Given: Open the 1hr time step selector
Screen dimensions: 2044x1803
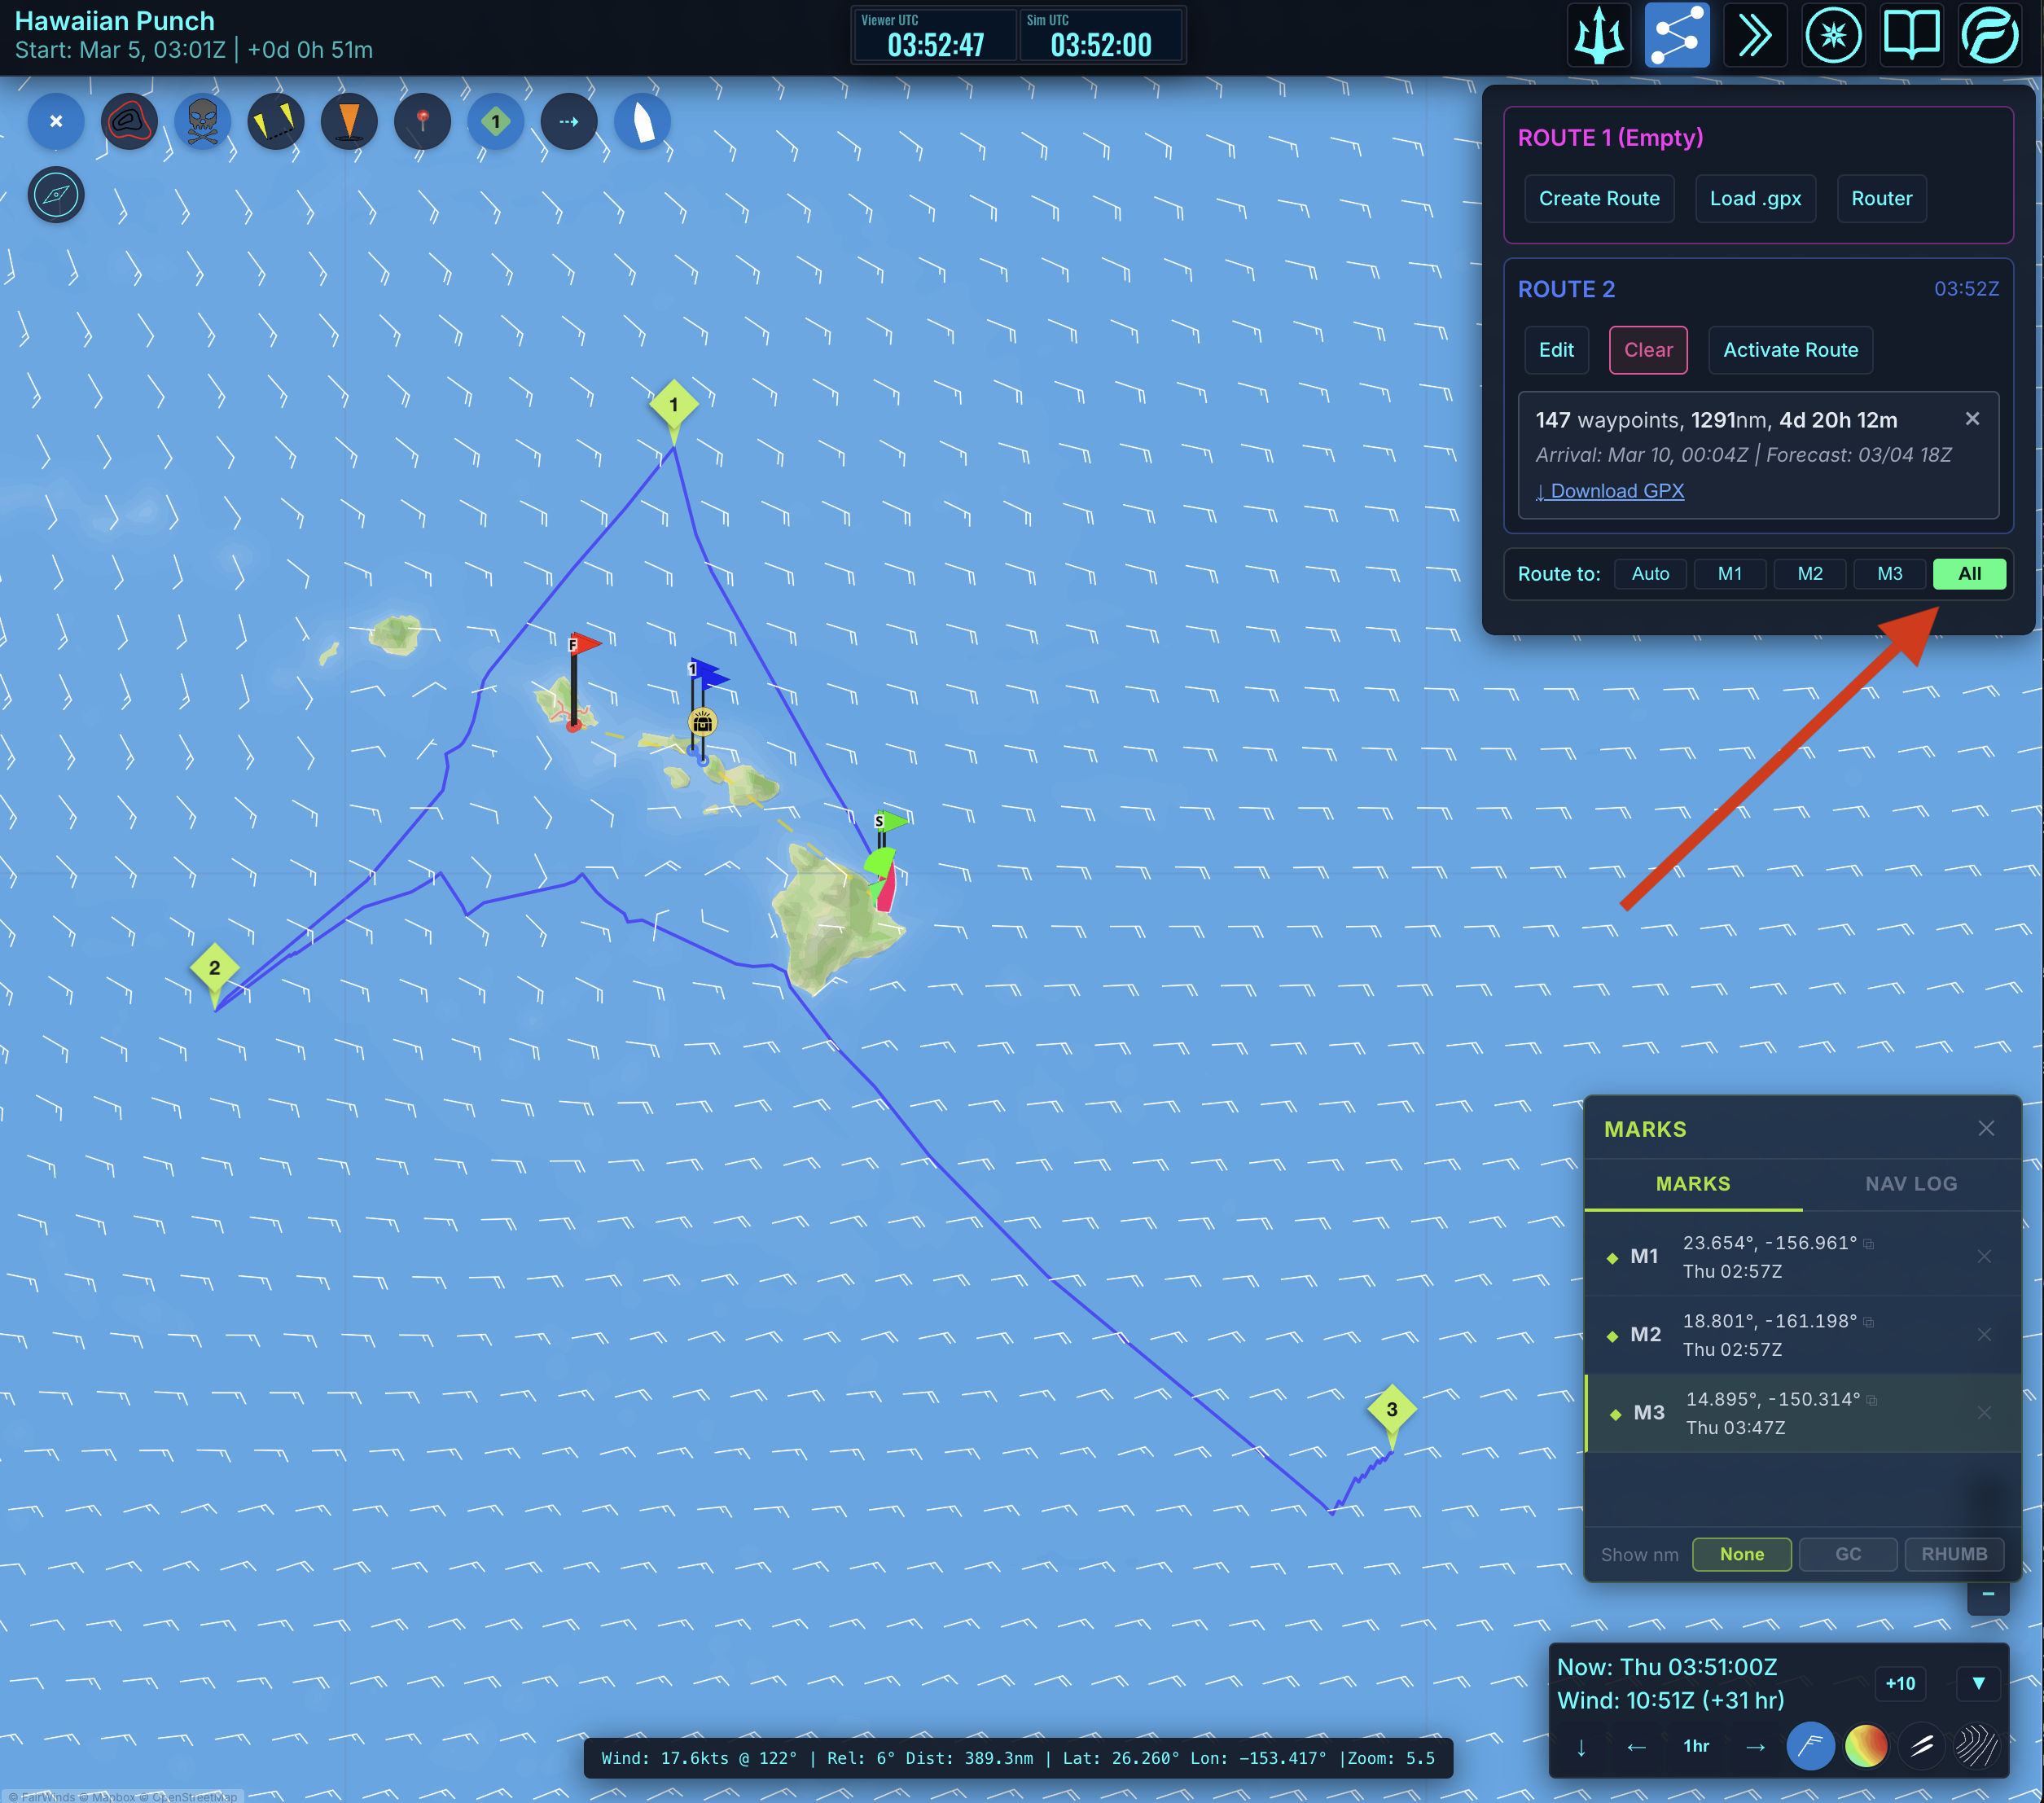Looking at the screenshot, I should point(1696,1747).
